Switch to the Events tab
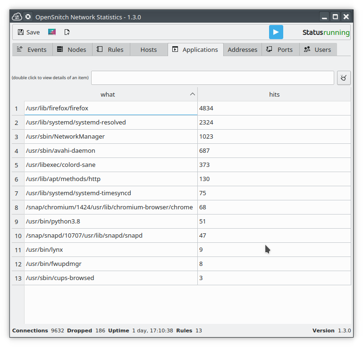Screen dimensions: 363x347 coord(32,50)
